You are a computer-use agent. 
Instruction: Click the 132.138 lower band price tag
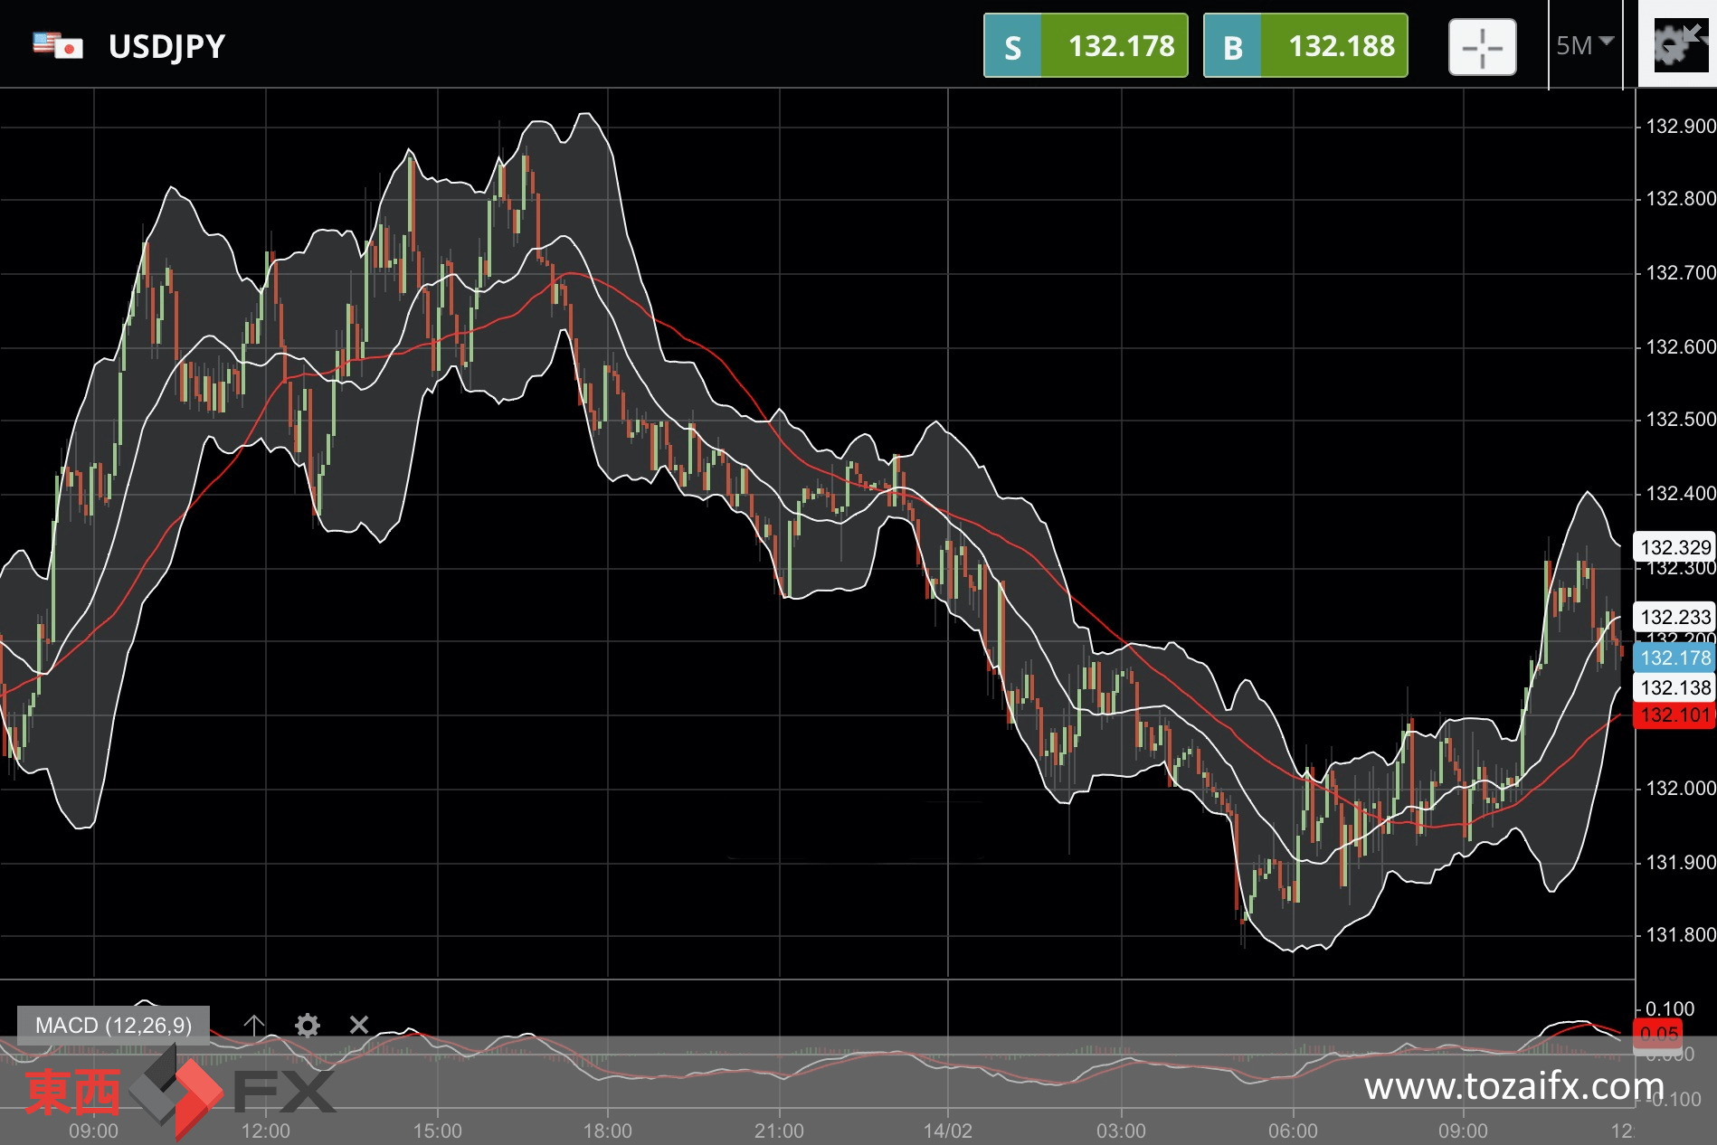(x=1674, y=687)
